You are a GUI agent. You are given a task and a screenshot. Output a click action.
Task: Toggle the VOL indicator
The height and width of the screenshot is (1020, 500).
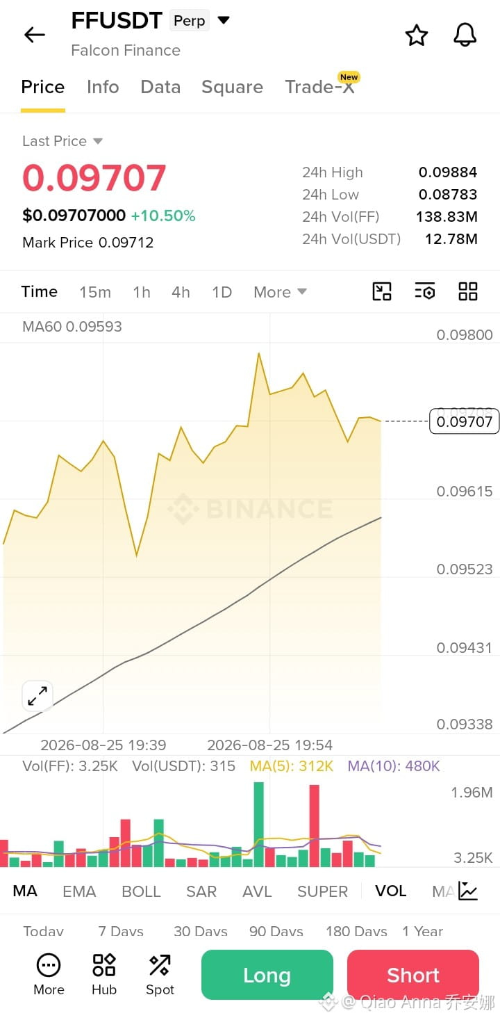(x=391, y=891)
